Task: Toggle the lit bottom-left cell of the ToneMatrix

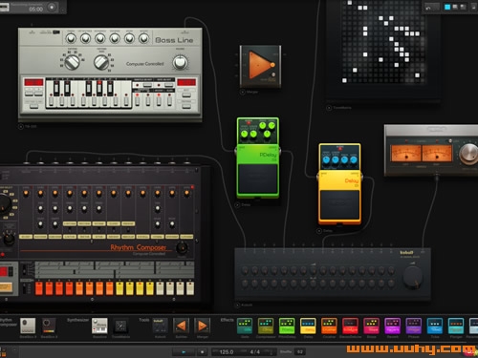Action: click(344, 80)
